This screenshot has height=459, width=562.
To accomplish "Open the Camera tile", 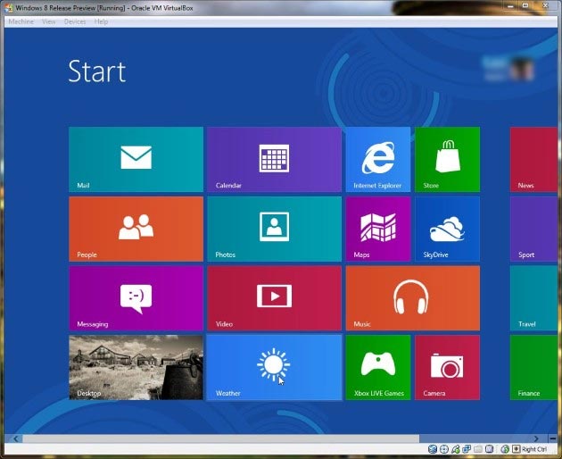I will [447, 367].
